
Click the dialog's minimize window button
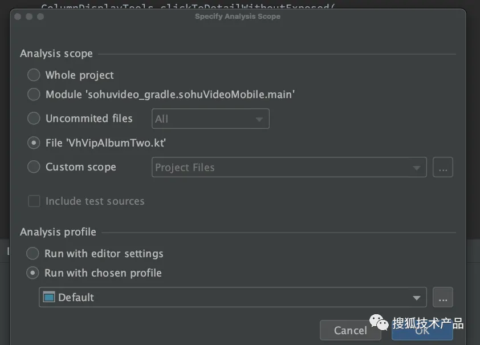tap(30, 17)
